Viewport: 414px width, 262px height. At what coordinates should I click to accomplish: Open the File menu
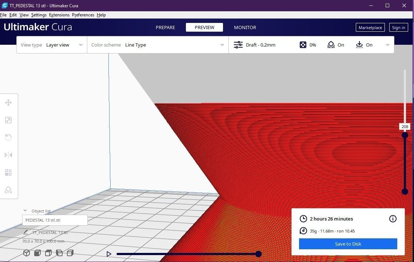(x=3, y=15)
